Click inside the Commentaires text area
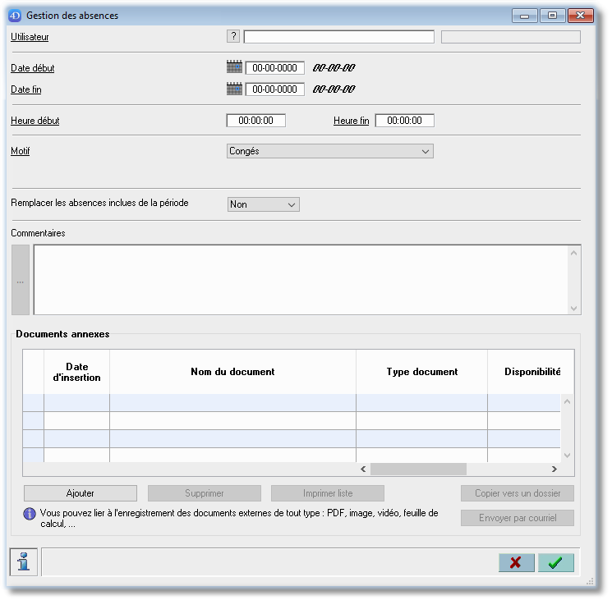The height and width of the screenshot is (600, 612). click(x=301, y=280)
